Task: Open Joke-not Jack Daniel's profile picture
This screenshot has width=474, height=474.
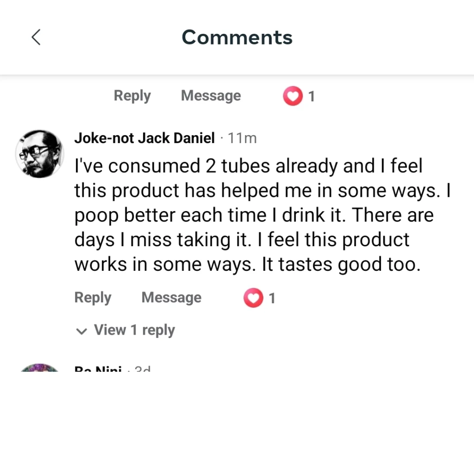Action: [39, 153]
